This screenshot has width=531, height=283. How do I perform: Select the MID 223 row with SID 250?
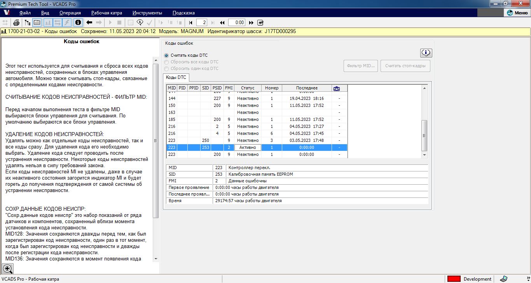[x=257, y=140]
